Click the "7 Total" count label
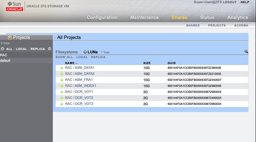Image resolution: width=256 pixels, height=142 pixels. tap(105, 52)
